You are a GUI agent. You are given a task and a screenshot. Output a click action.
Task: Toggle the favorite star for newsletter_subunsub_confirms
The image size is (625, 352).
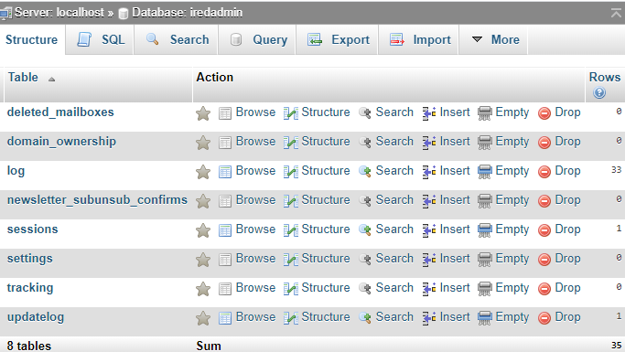click(x=203, y=201)
